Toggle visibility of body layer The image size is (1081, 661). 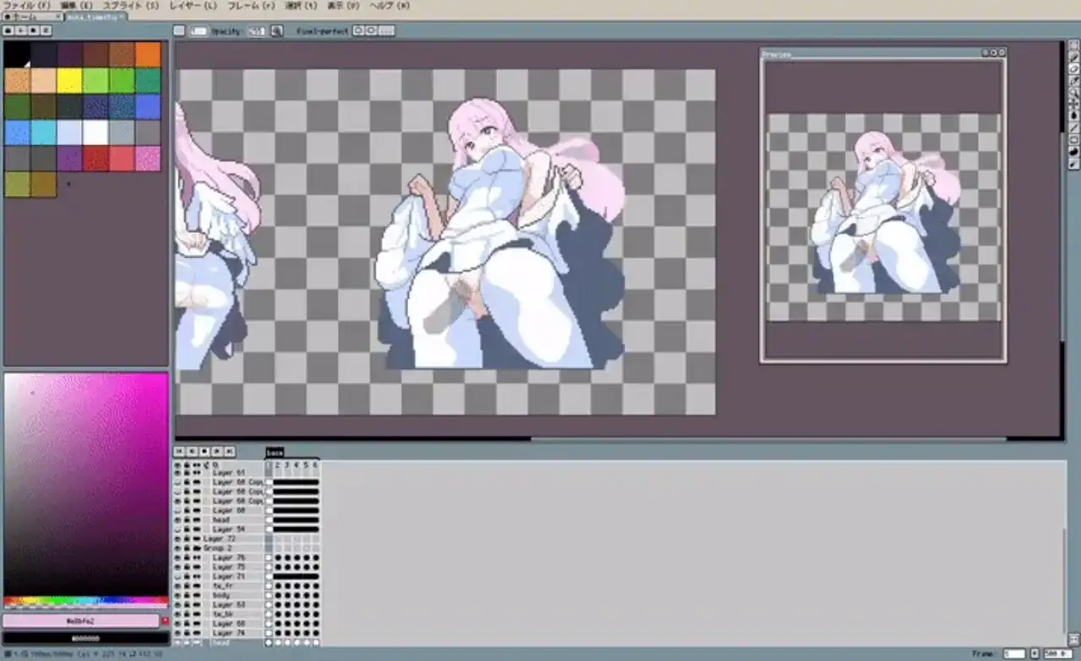click(x=178, y=595)
